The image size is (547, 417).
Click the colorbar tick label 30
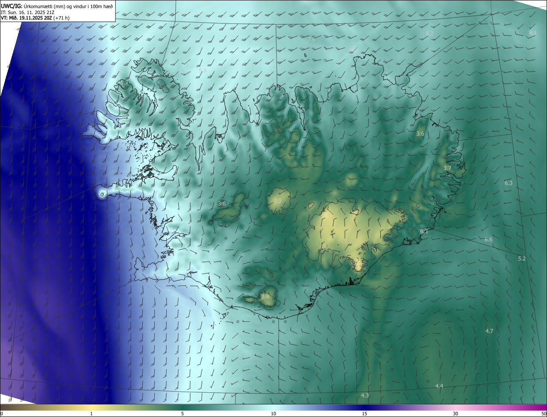[x=456, y=414]
